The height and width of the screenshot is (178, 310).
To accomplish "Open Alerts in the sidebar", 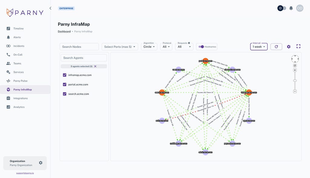I will tap(25, 37).
